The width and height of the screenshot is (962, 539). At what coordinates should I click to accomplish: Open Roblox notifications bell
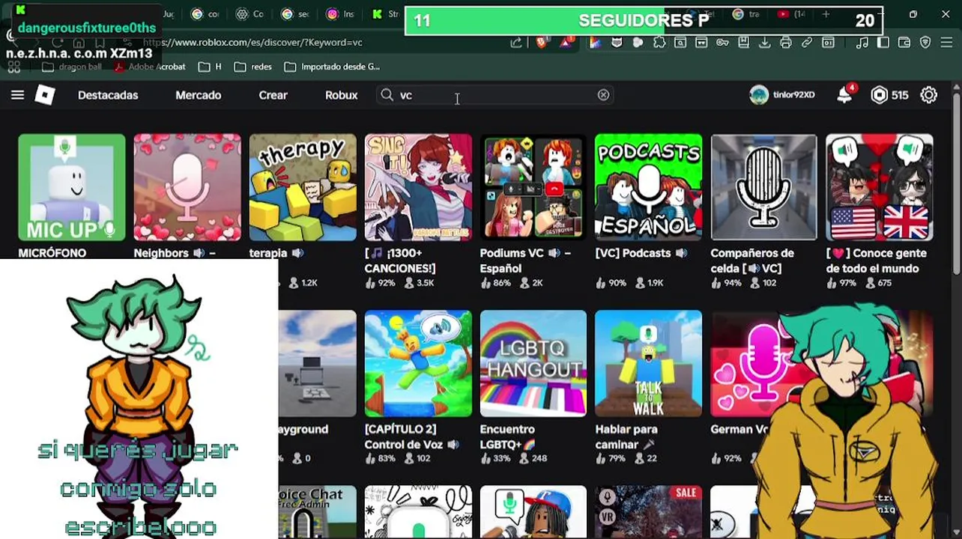pyautogui.click(x=844, y=95)
